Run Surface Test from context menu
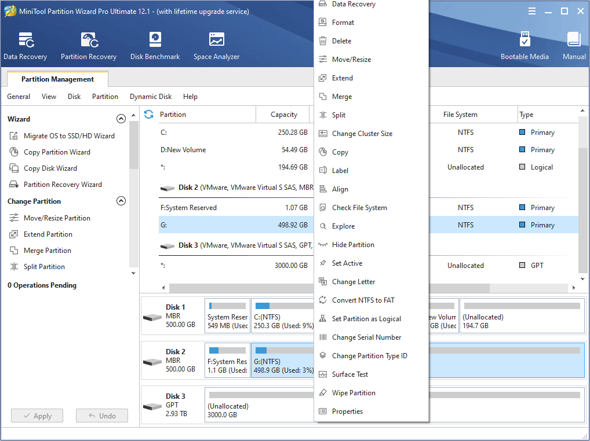This screenshot has height=441, width=590. coord(371,374)
